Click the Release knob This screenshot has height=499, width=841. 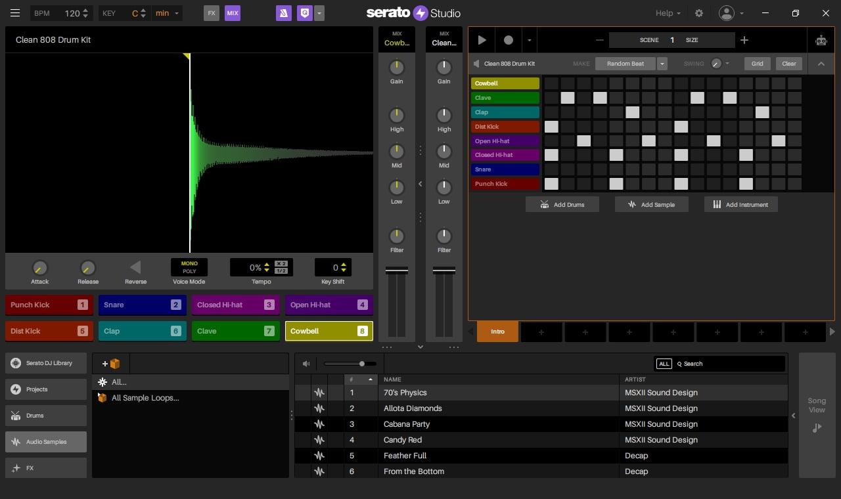pos(87,268)
